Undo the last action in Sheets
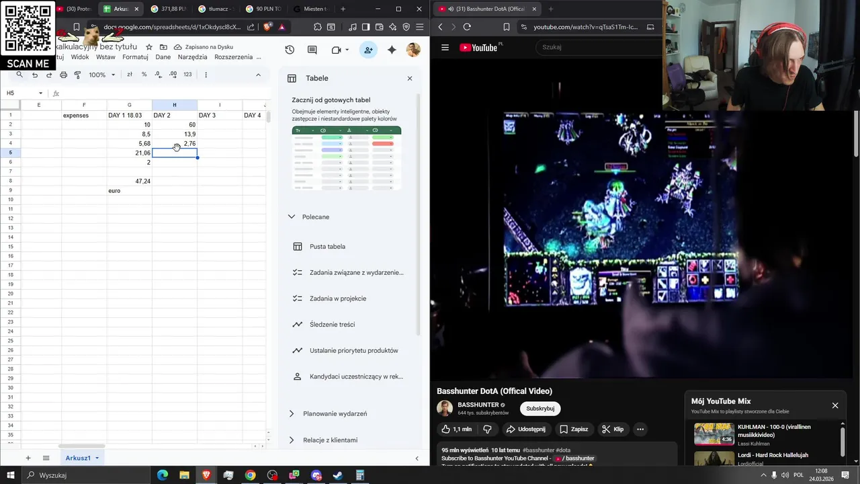Viewport: 860px width, 484px height. pos(35,75)
